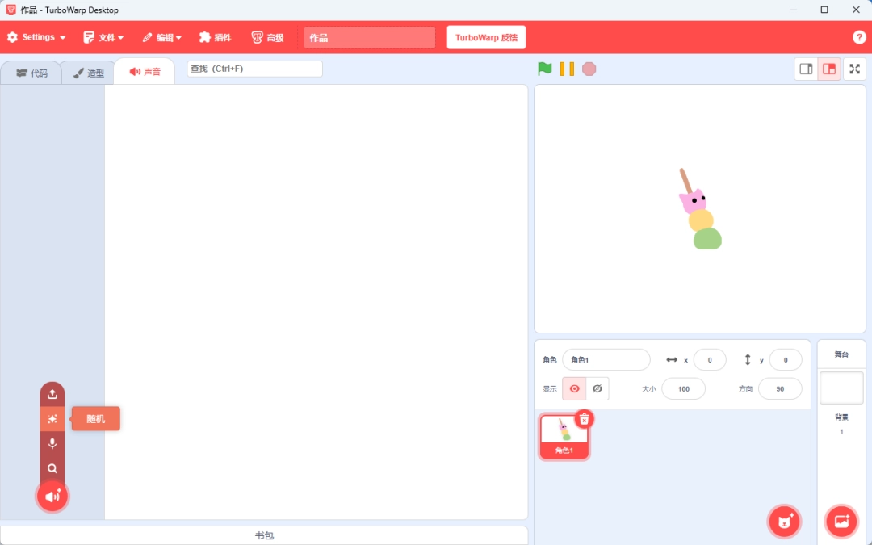Click the magnifier choose sound icon
Screen dimensions: 872x545
pos(52,468)
